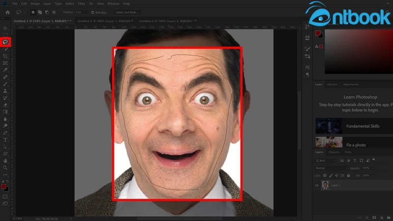Viewport: 393px width, 221px height.
Task: Open the layer filter Kind dropdown
Action: click(326, 161)
